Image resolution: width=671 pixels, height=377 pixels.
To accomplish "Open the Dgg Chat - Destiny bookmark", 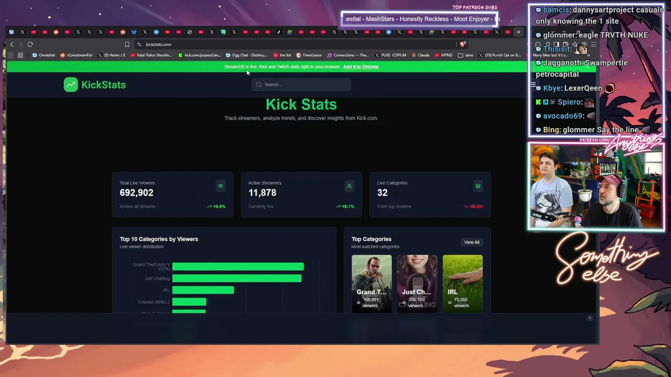I will 246,55.
